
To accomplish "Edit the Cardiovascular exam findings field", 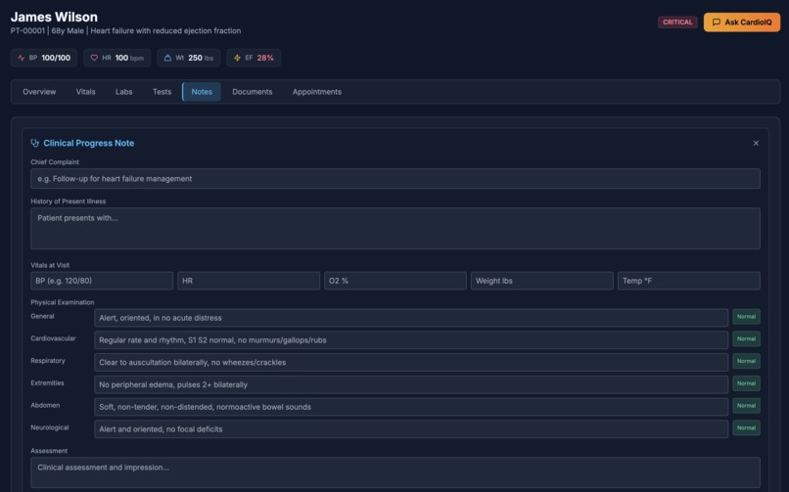I will pyautogui.click(x=411, y=340).
